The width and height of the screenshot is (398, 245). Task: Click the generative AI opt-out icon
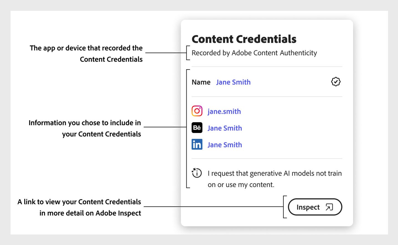coord(197,173)
